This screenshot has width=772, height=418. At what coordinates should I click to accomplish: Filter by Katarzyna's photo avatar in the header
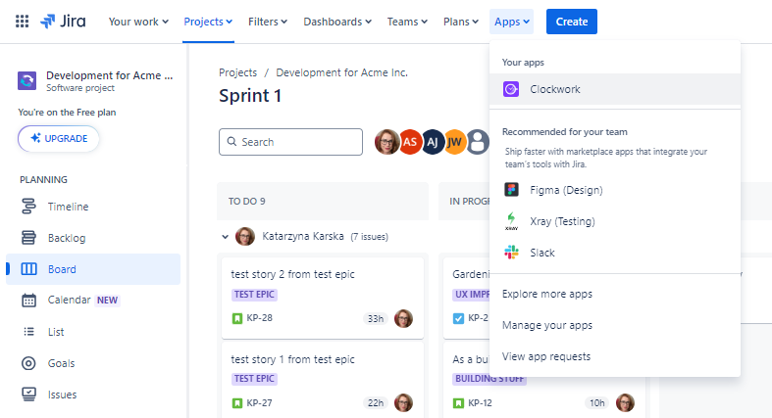point(387,142)
